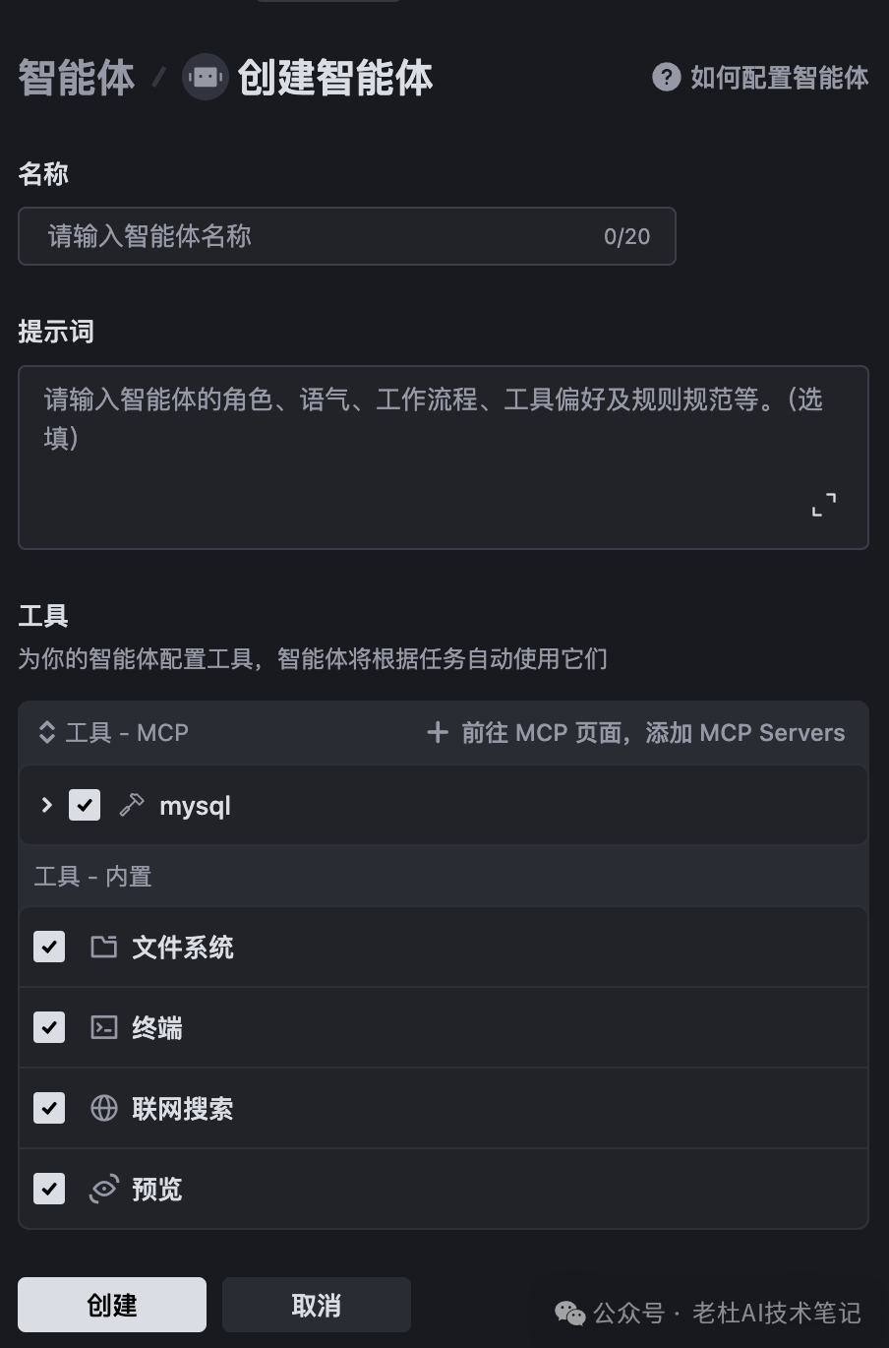889x1348 pixels.
Task: Click the 文件系统 folder icon
Action: [x=103, y=948]
